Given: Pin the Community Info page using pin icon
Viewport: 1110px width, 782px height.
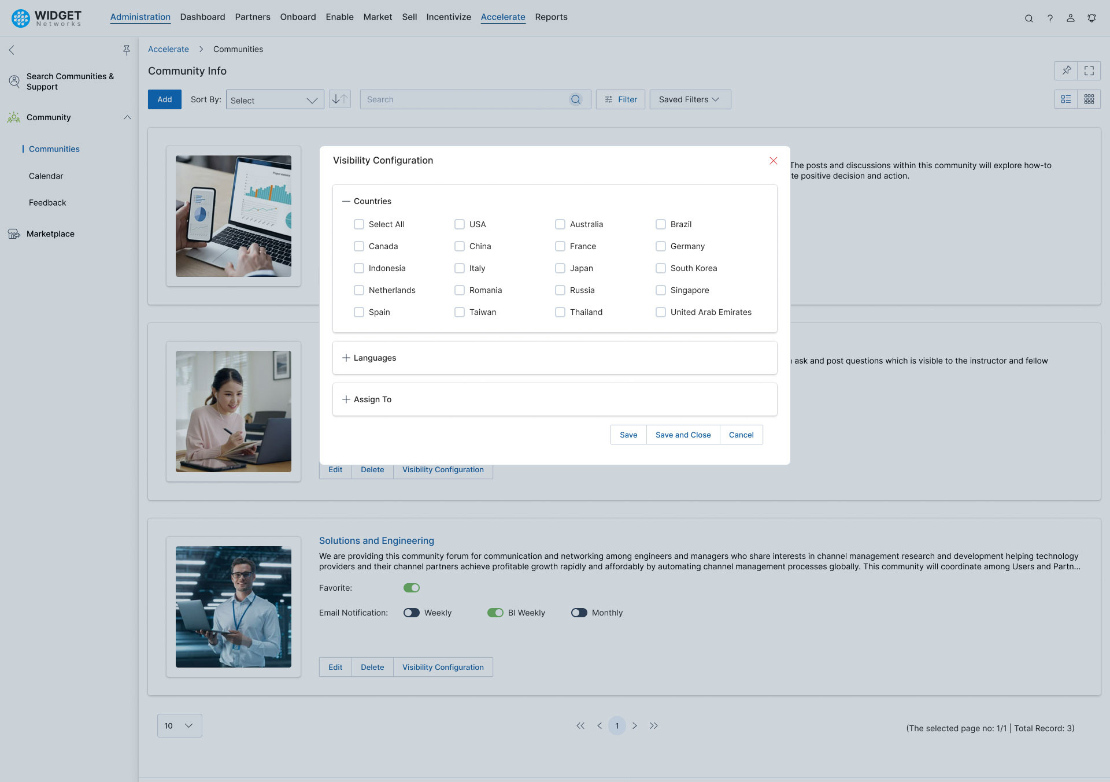Looking at the screenshot, I should [1067, 71].
